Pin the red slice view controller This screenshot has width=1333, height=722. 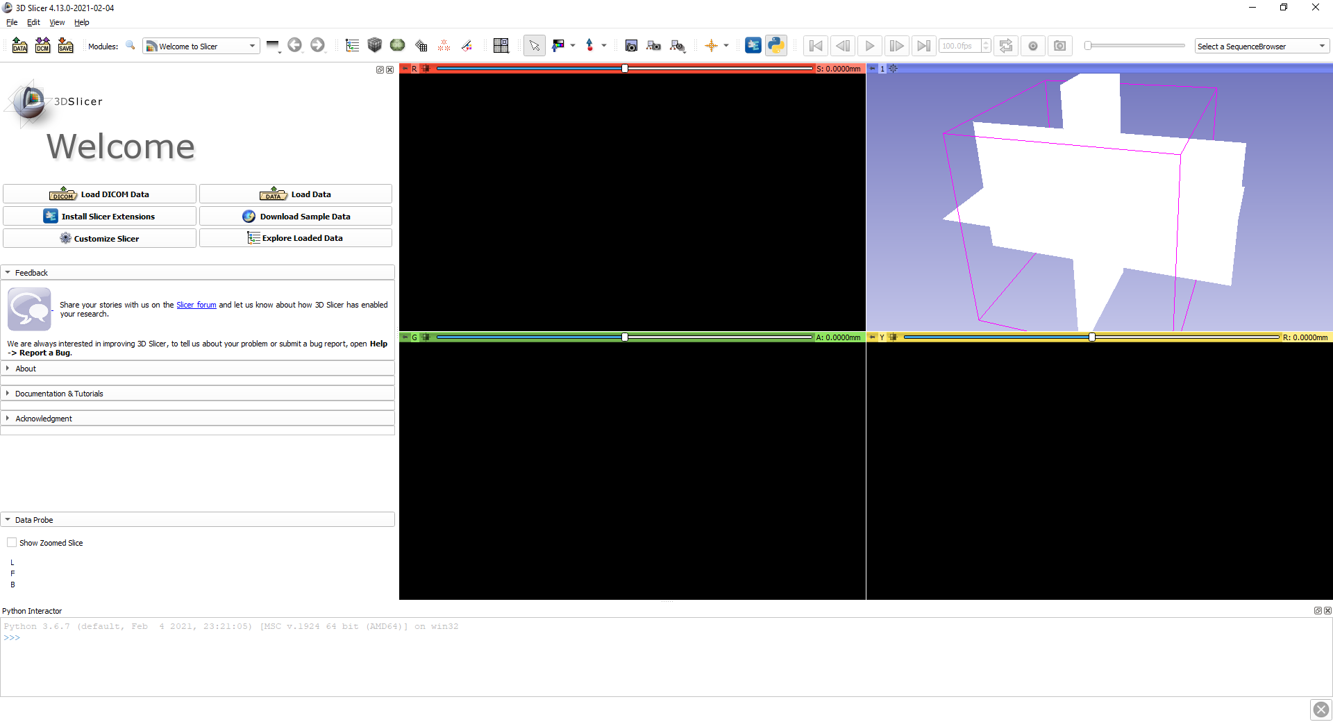pos(405,69)
